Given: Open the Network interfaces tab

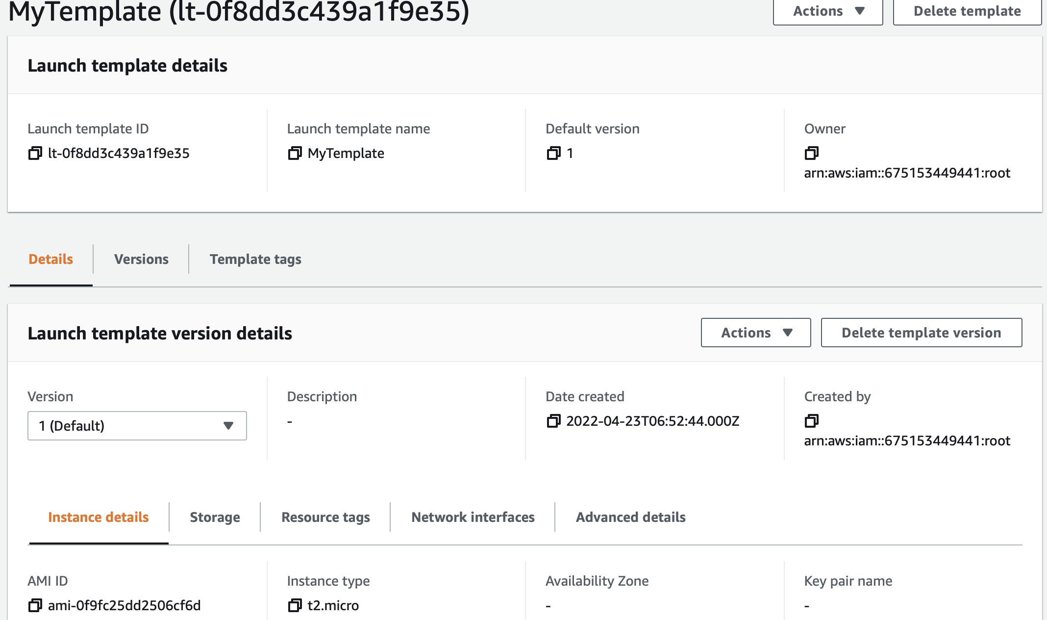Looking at the screenshot, I should click(x=473, y=517).
